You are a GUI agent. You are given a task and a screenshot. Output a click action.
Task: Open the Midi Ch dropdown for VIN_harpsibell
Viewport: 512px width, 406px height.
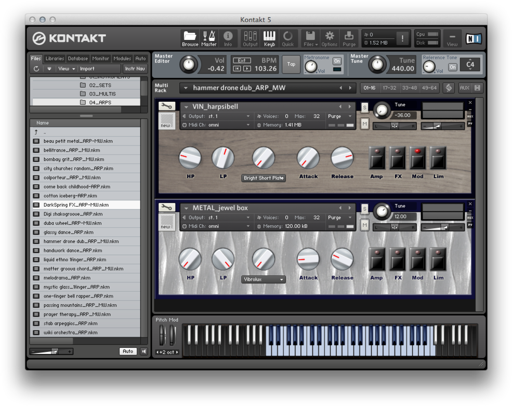[217, 125]
